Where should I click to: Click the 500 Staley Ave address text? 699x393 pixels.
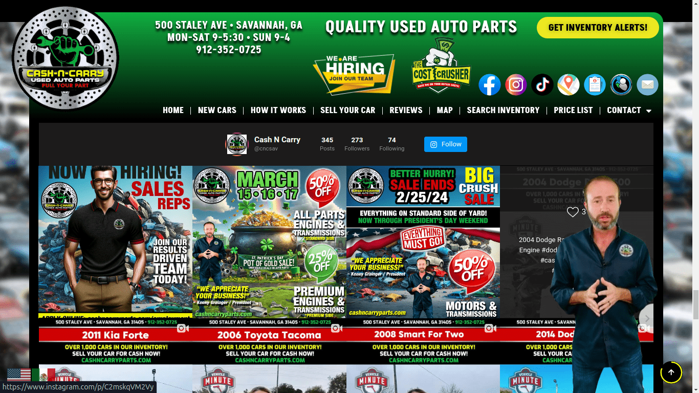pos(229,25)
